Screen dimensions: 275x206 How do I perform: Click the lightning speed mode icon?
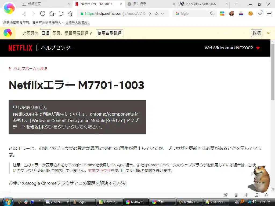tap(150, 14)
